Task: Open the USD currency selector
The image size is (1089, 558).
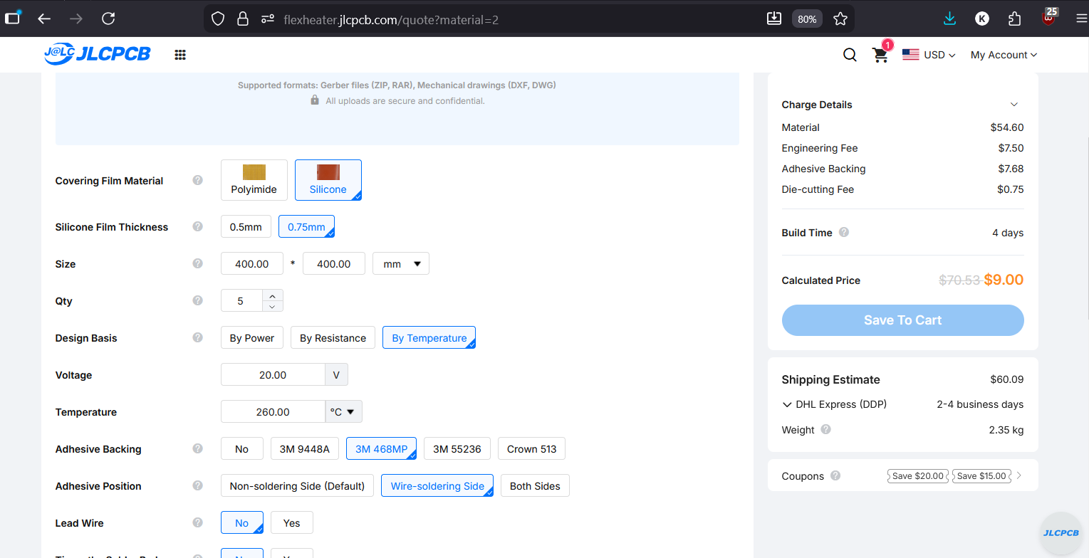Action: 929,55
